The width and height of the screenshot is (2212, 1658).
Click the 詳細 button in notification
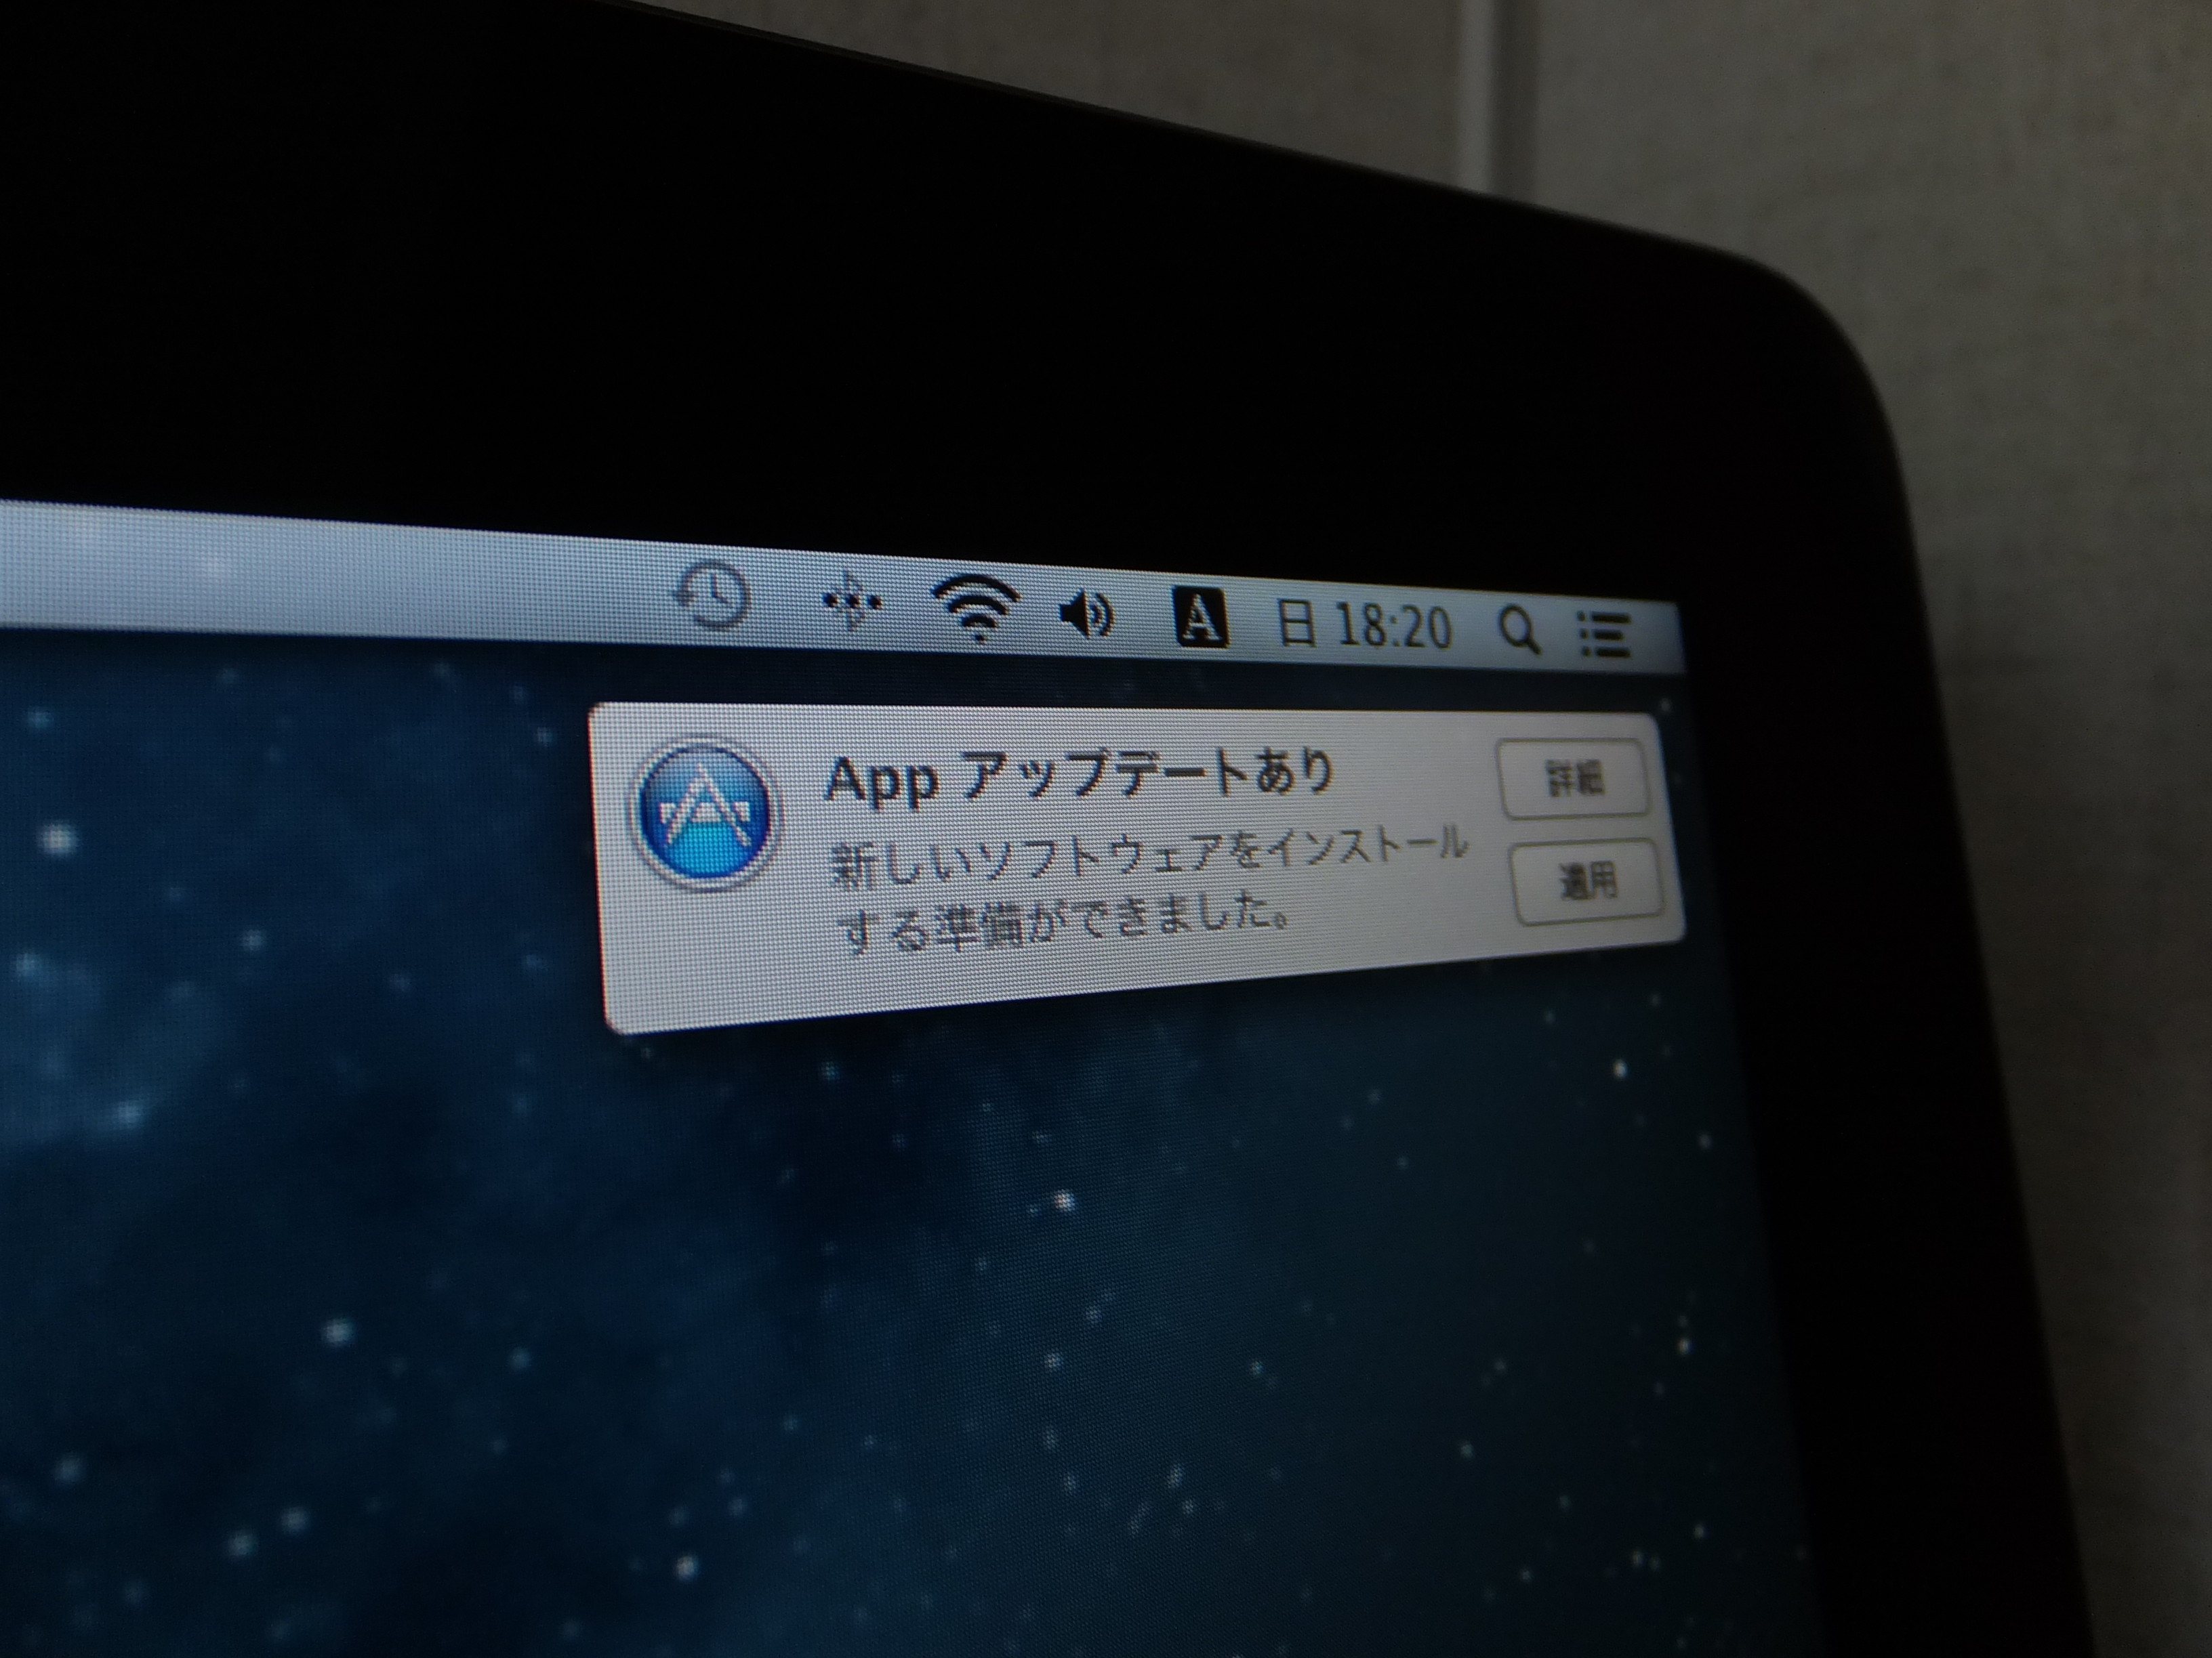[1574, 780]
